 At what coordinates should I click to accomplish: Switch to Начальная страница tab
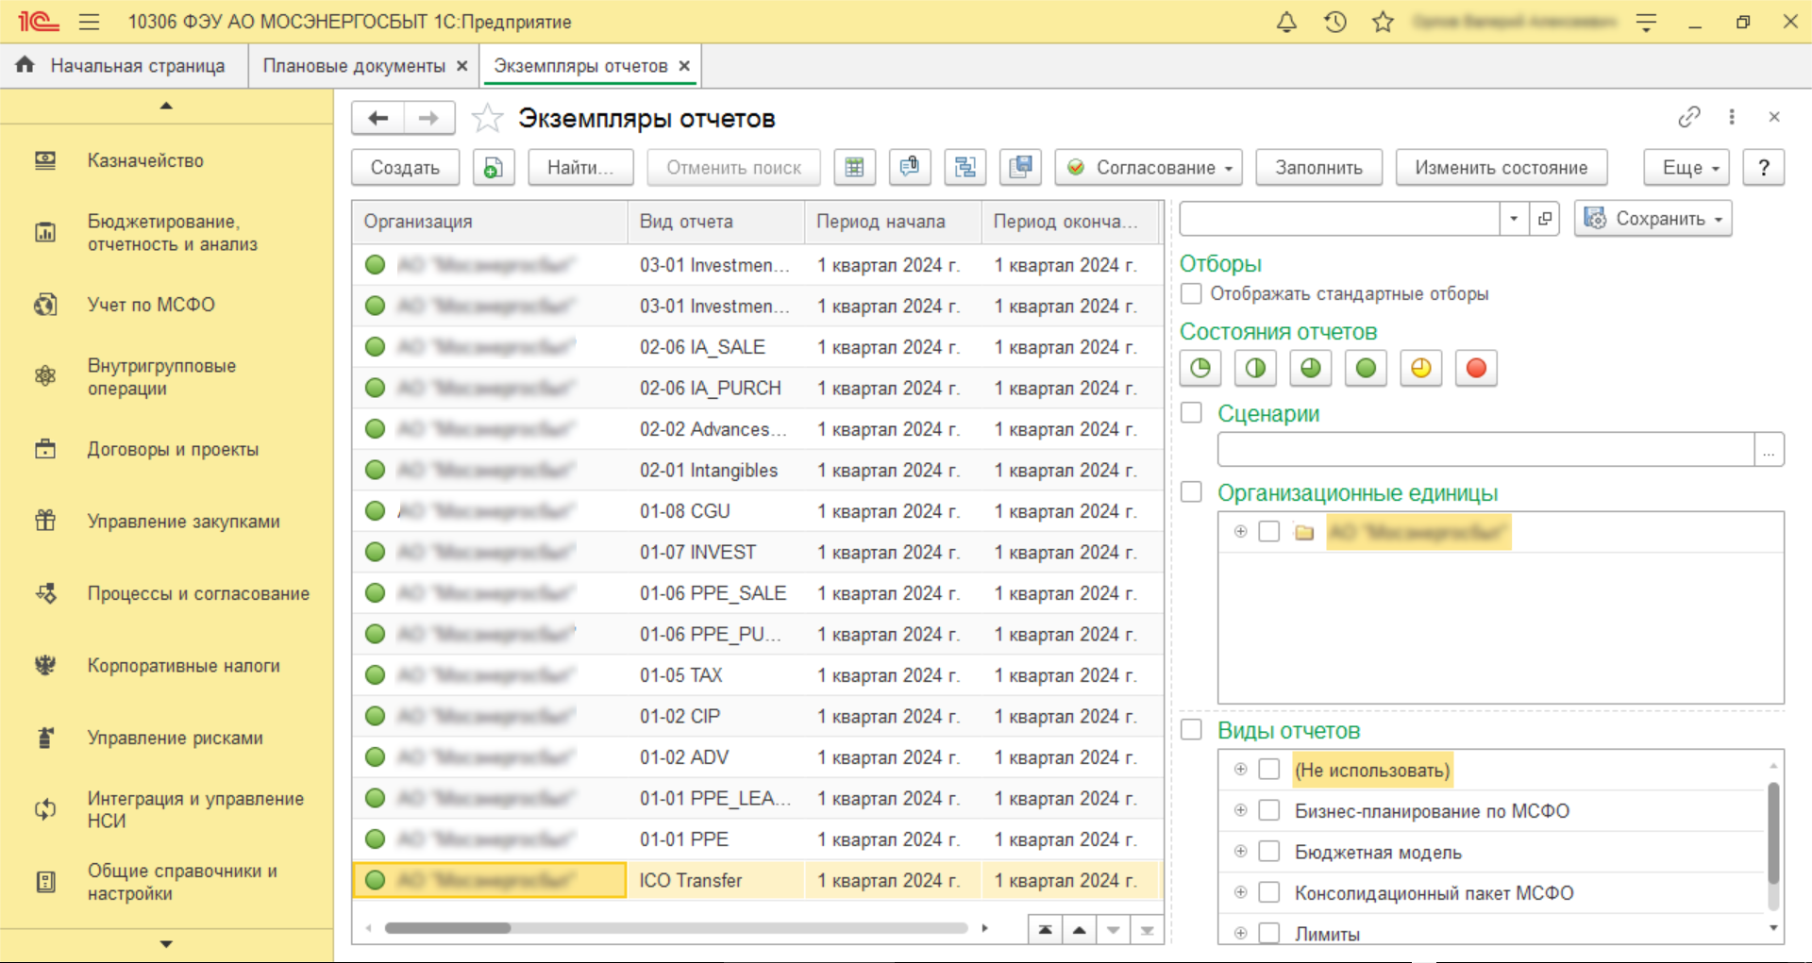124,66
